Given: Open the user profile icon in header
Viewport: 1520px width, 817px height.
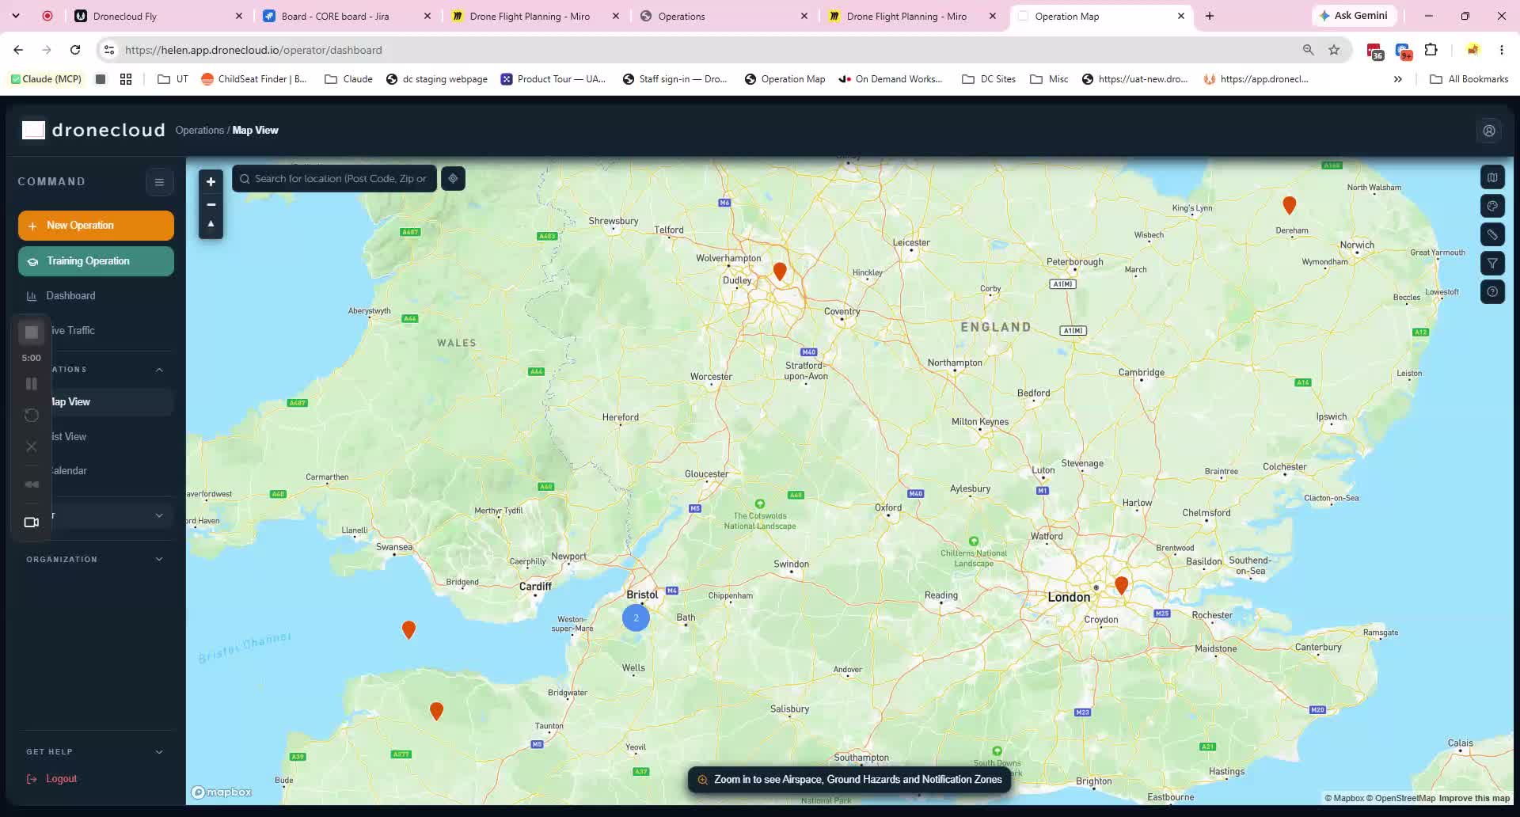Looking at the screenshot, I should (1489, 131).
